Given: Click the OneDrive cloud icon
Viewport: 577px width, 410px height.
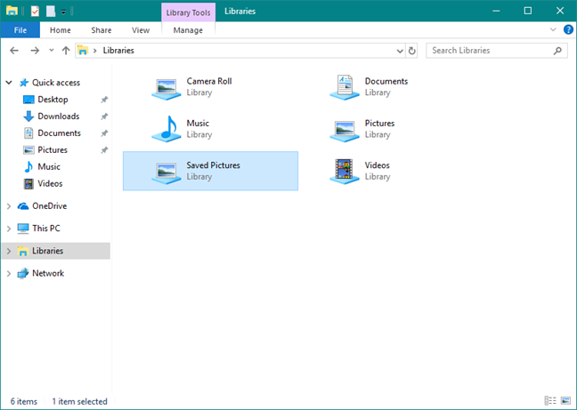Looking at the screenshot, I should [x=23, y=206].
